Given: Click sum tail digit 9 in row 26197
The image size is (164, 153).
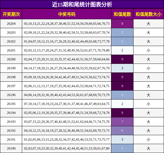Looking at the screenshot, I should click(122, 86).
